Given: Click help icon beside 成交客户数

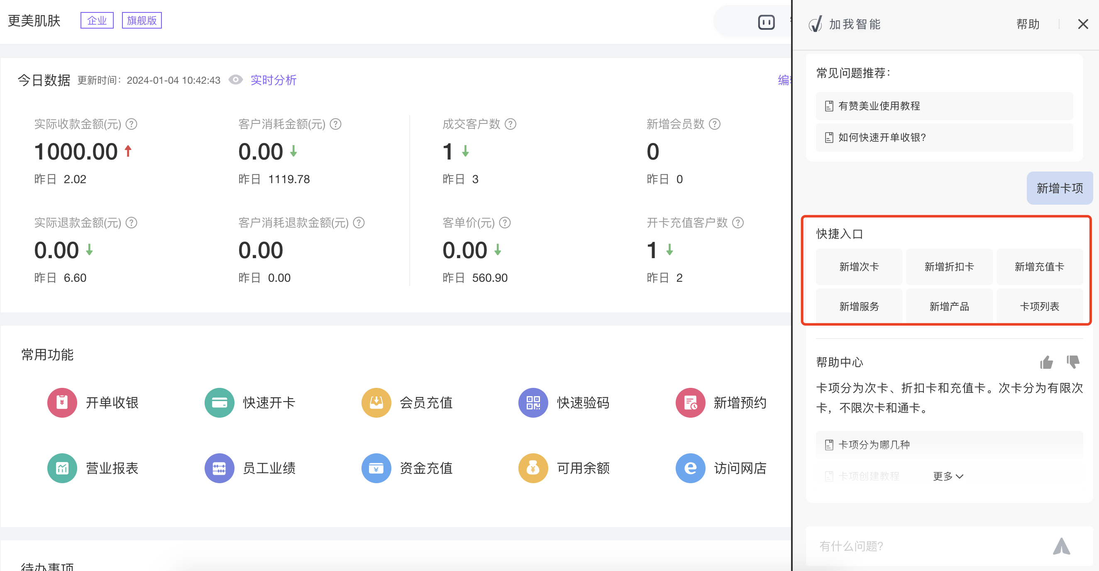Looking at the screenshot, I should tap(510, 124).
